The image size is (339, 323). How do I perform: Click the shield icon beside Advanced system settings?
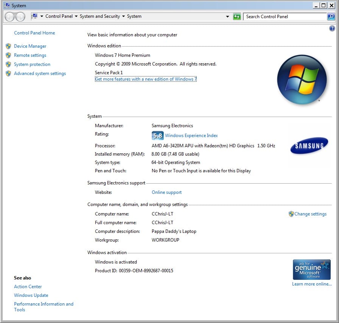8,73
